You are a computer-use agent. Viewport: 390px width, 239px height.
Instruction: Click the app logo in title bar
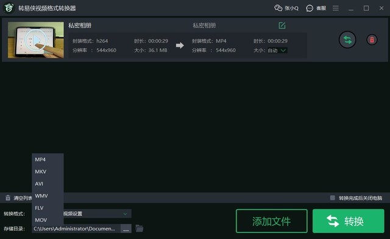(9, 8)
